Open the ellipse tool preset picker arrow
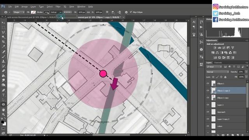 (x=9, y=12)
